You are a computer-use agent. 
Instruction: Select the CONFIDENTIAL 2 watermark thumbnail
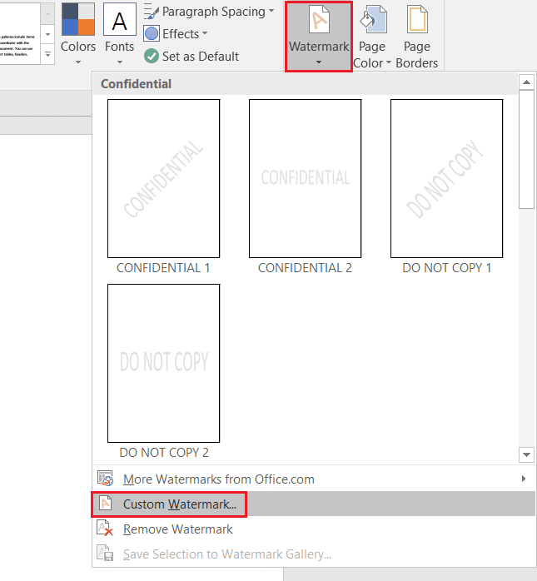(x=305, y=179)
